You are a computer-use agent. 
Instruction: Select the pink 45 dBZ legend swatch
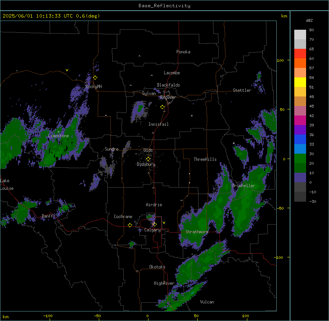coord(300,111)
